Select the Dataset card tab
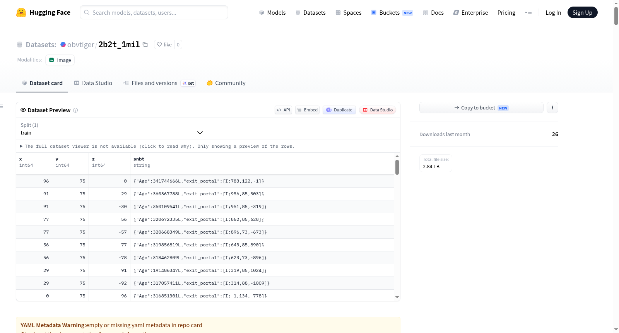The height and width of the screenshot is (333, 619). pyautogui.click(x=42, y=83)
